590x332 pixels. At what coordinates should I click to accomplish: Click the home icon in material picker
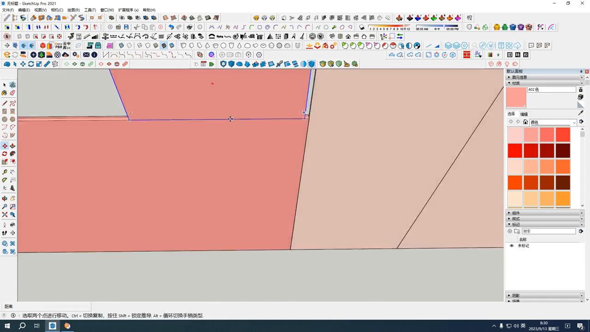pos(525,122)
